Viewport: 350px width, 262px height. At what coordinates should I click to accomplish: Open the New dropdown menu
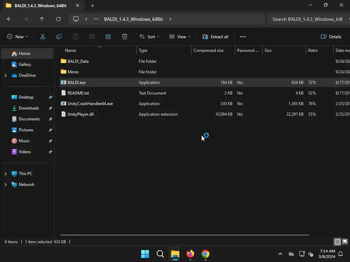click(17, 37)
